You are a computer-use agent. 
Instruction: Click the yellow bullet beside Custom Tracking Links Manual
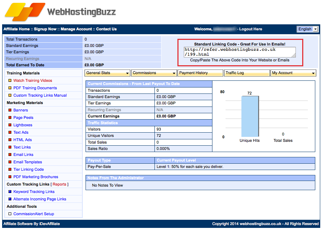[10, 95]
